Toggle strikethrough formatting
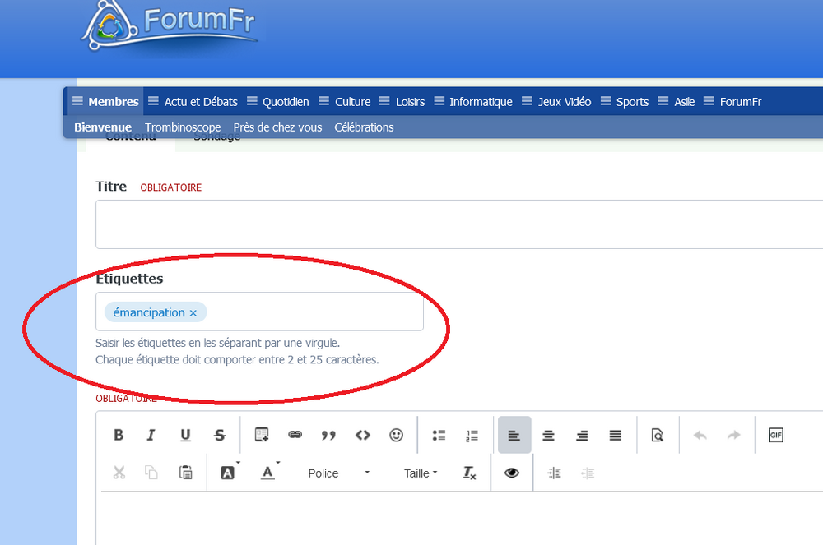823x545 pixels. pyautogui.click(x=219, y=436)
